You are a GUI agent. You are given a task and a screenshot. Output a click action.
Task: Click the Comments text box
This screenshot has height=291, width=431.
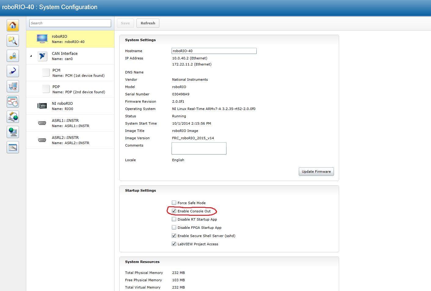[x=199, y=148]
